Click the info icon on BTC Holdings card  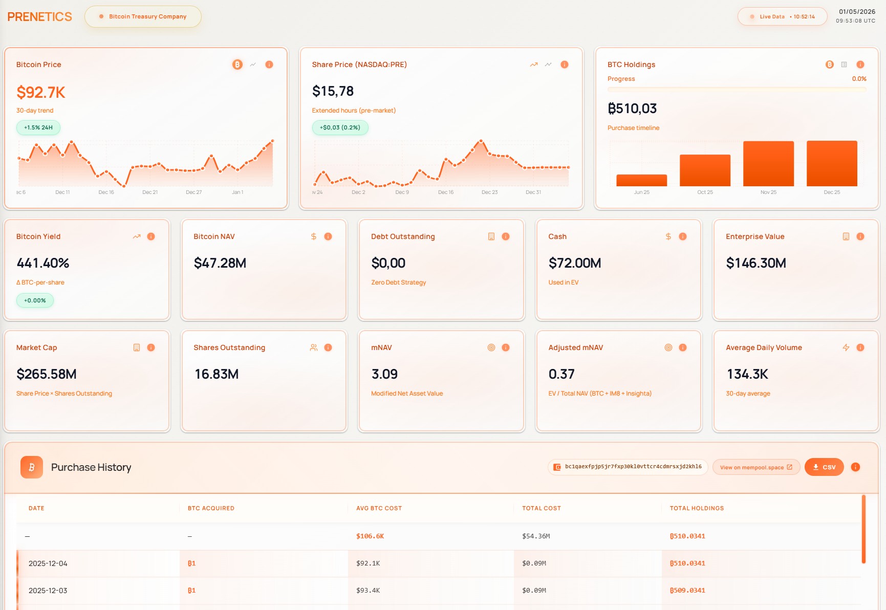coord(860,64)
